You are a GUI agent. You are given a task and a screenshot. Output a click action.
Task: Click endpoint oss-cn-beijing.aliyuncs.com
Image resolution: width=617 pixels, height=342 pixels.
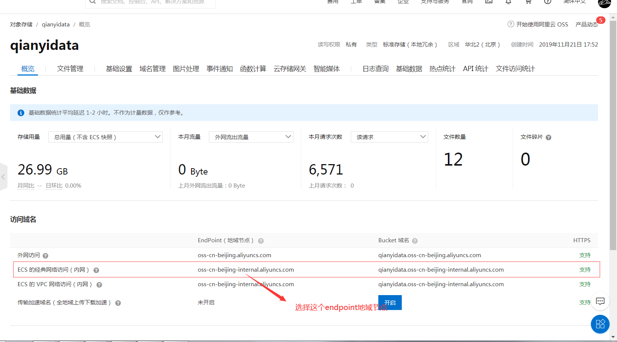(x=234, y=255)
